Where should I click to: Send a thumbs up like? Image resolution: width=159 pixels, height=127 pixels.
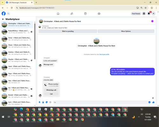tap(153, 102)
